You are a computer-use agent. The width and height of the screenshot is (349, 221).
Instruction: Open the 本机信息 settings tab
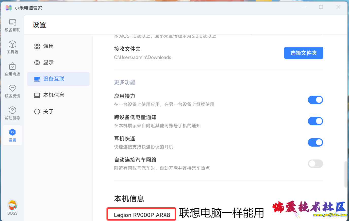(x=54, y=95)
